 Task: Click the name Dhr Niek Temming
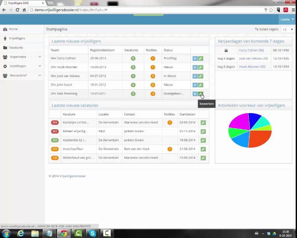[x=64, y=94]
